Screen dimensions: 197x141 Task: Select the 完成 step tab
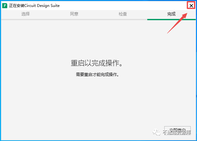point(172,14)
